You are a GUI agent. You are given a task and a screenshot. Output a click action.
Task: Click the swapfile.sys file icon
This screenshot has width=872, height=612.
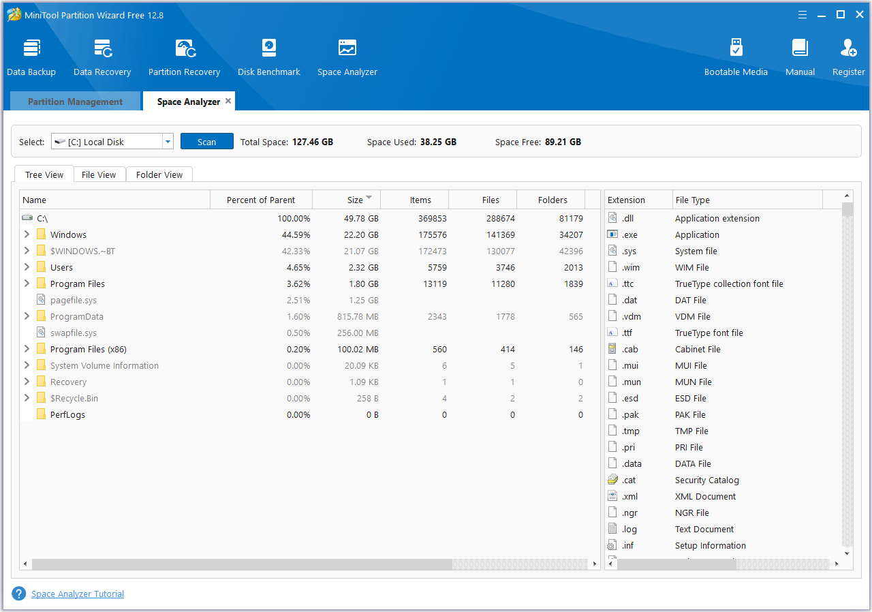point(41,333)
